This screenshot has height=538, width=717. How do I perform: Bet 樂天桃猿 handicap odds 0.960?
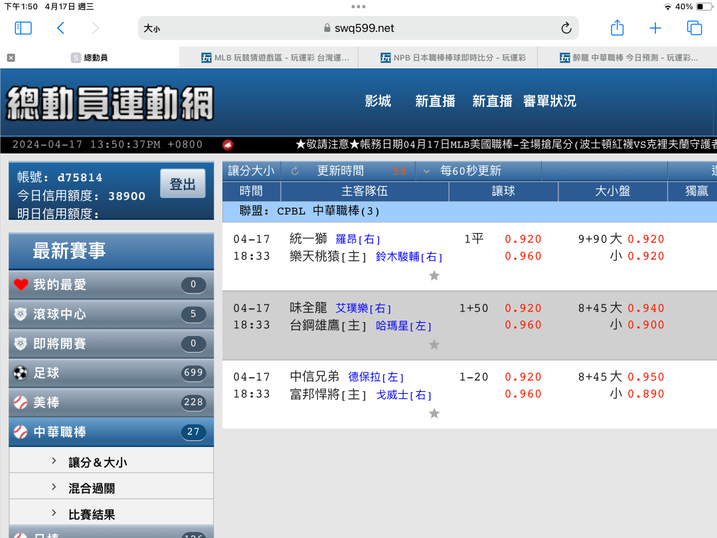523,256
